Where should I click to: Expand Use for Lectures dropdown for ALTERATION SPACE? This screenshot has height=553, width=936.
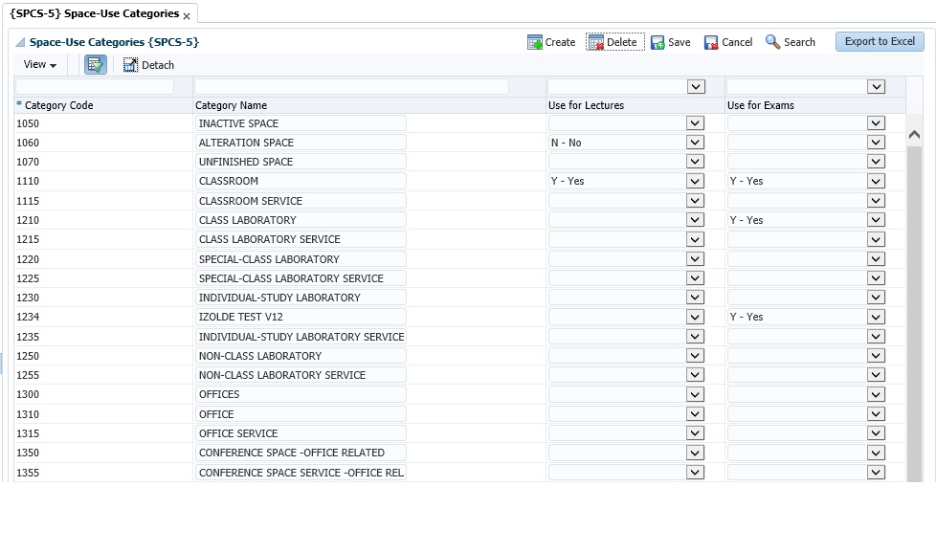(695, 143)
